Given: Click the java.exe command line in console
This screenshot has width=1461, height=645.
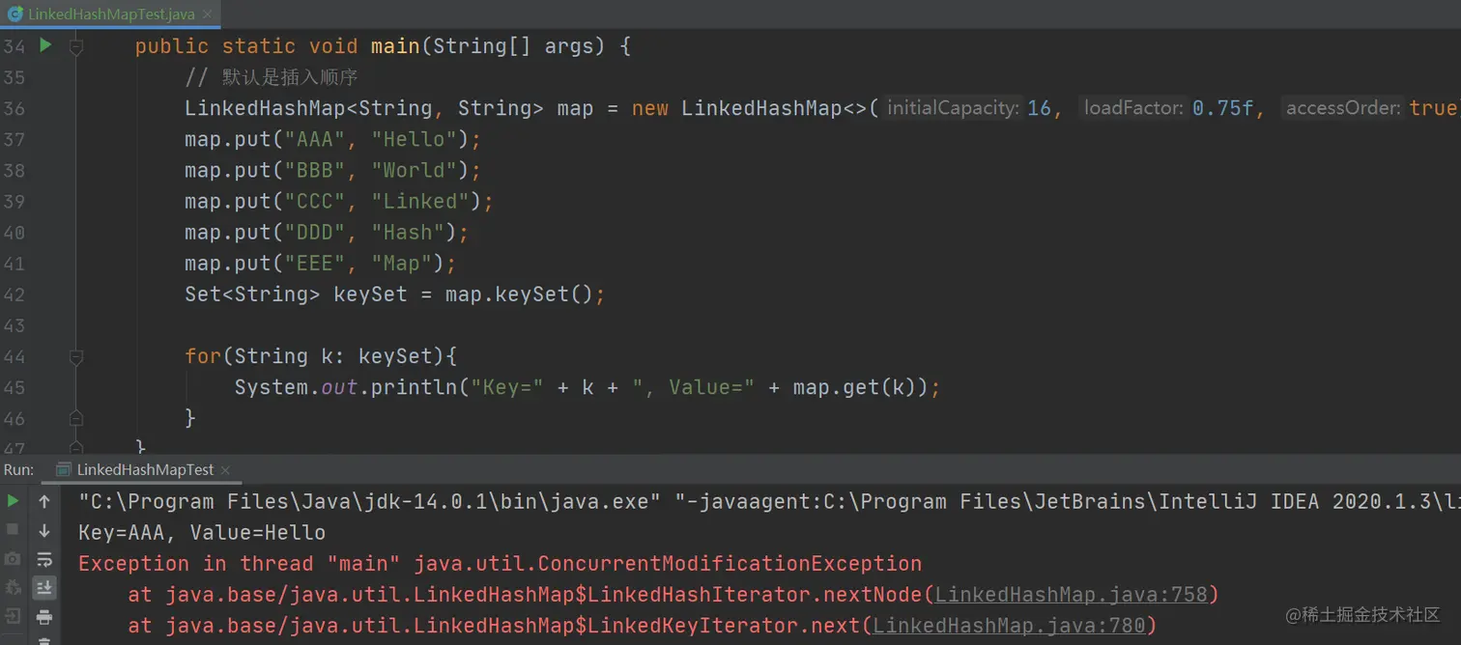Looking at the screenshot, I should [x=769, y=501].
